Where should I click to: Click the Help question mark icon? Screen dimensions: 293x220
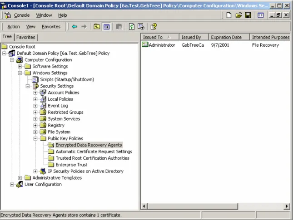coord(154,27)
